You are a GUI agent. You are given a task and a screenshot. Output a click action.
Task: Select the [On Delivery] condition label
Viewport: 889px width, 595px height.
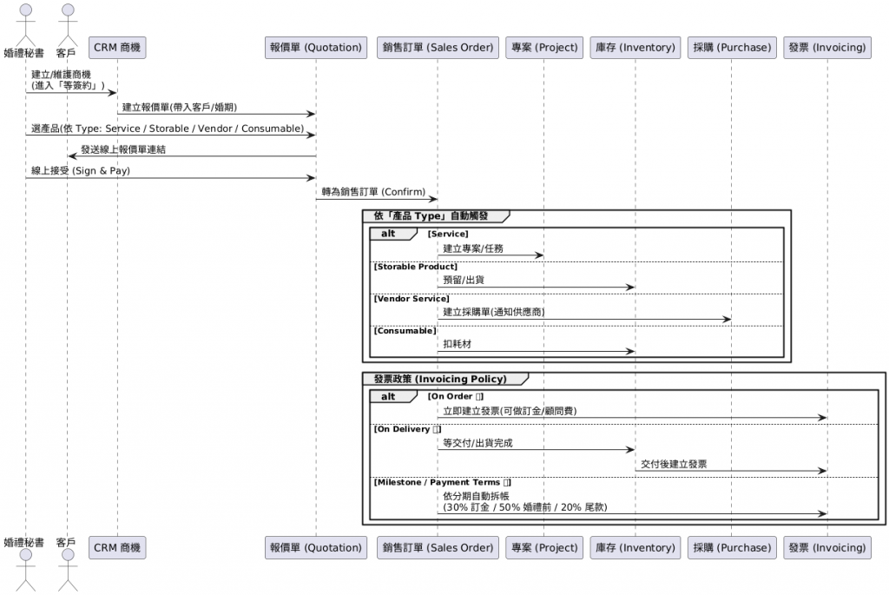(407, 429)
